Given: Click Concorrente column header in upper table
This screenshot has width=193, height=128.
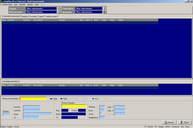Looking at the screenshot, I should (46, 20).
